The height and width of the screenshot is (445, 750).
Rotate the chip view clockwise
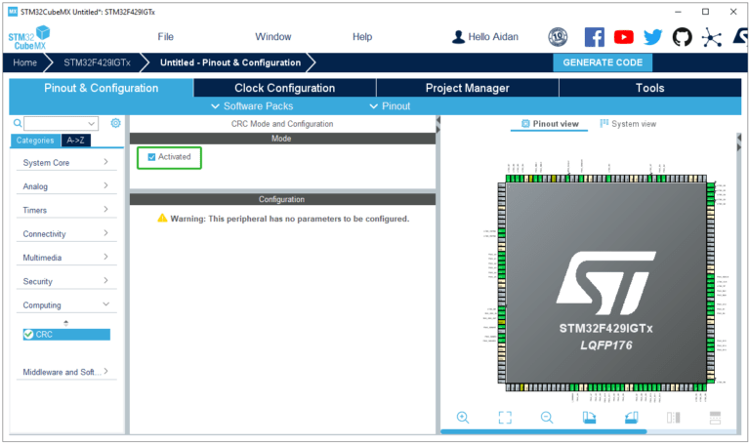pyautogui.click(x=589, y=418)
